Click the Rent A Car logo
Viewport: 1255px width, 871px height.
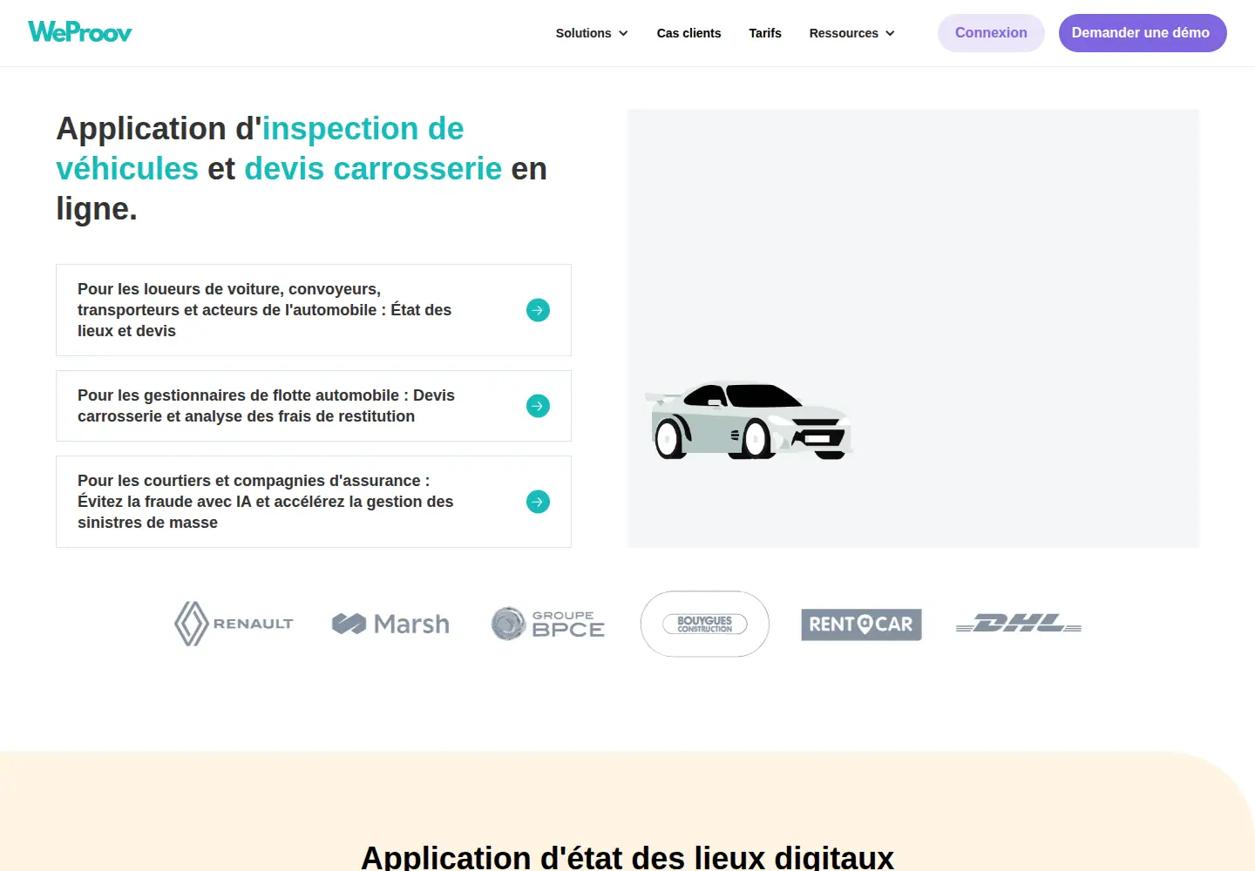(x=861, y=625)
